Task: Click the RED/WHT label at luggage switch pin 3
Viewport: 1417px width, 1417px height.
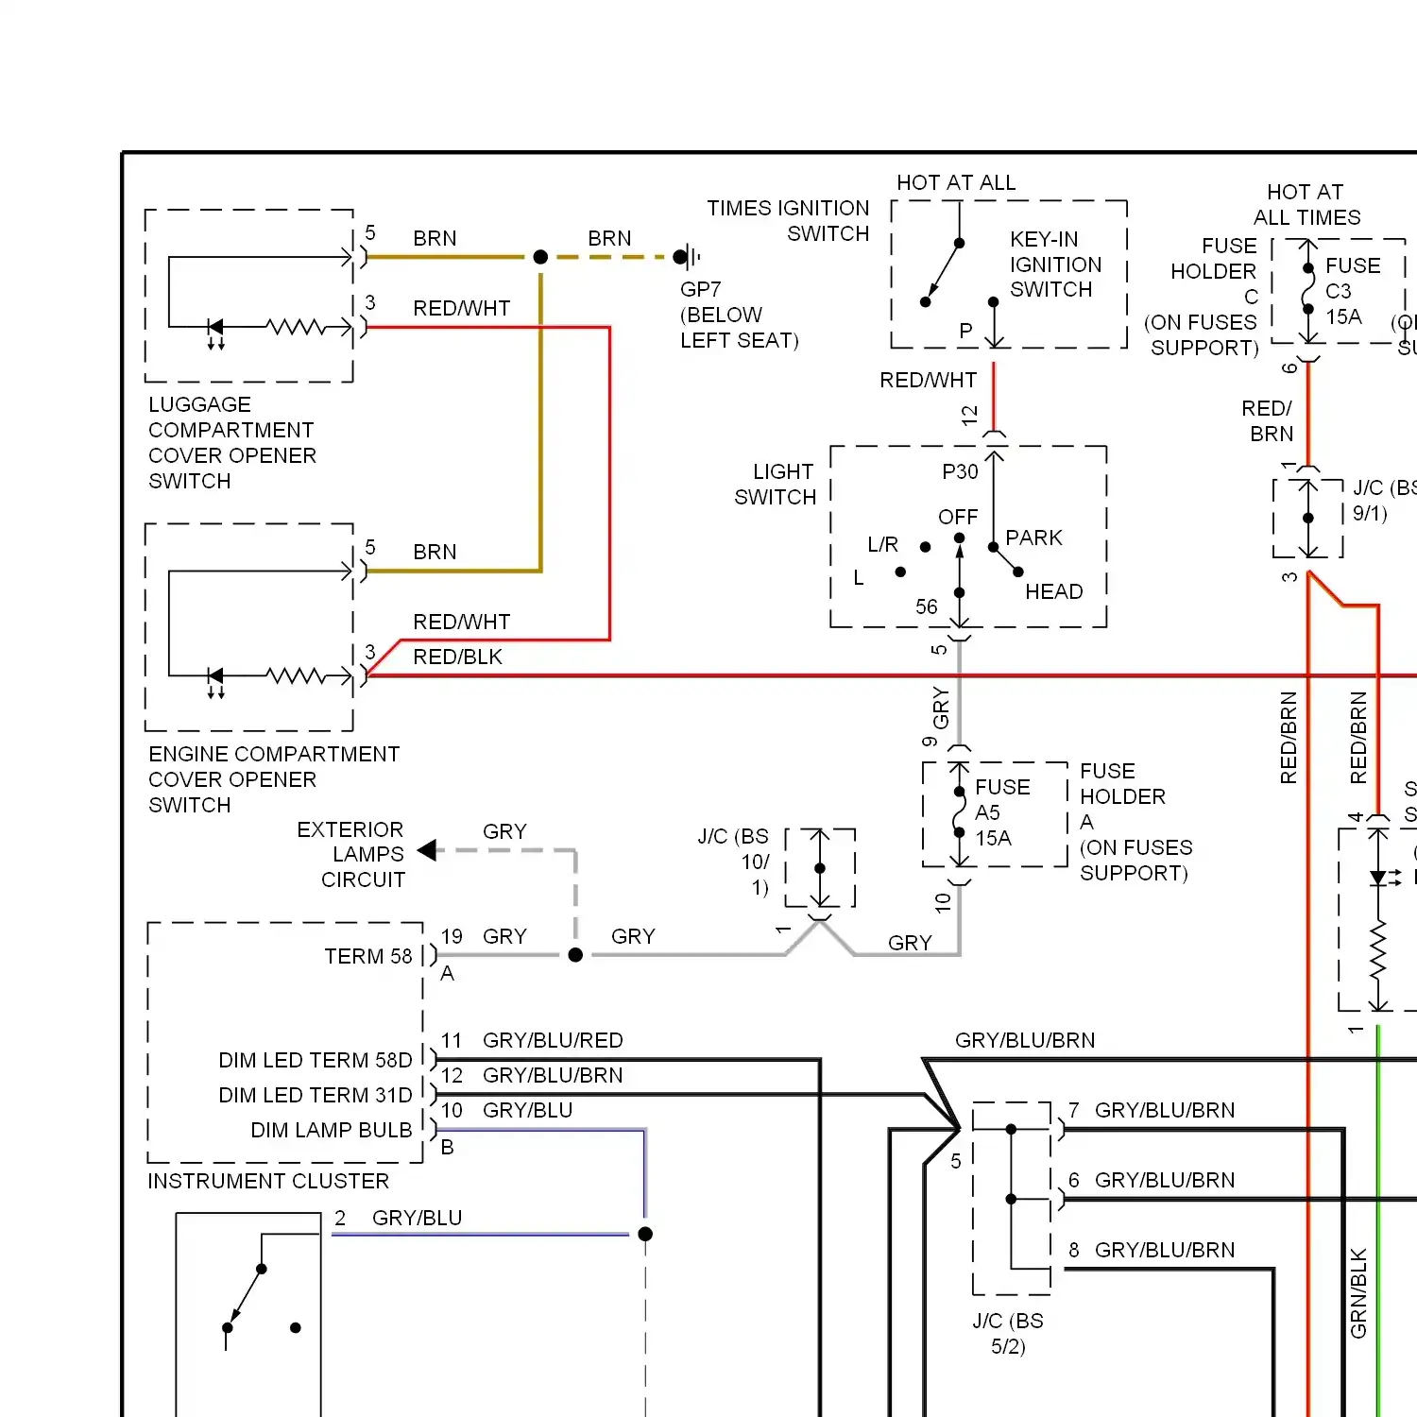Action: (462, 308)
